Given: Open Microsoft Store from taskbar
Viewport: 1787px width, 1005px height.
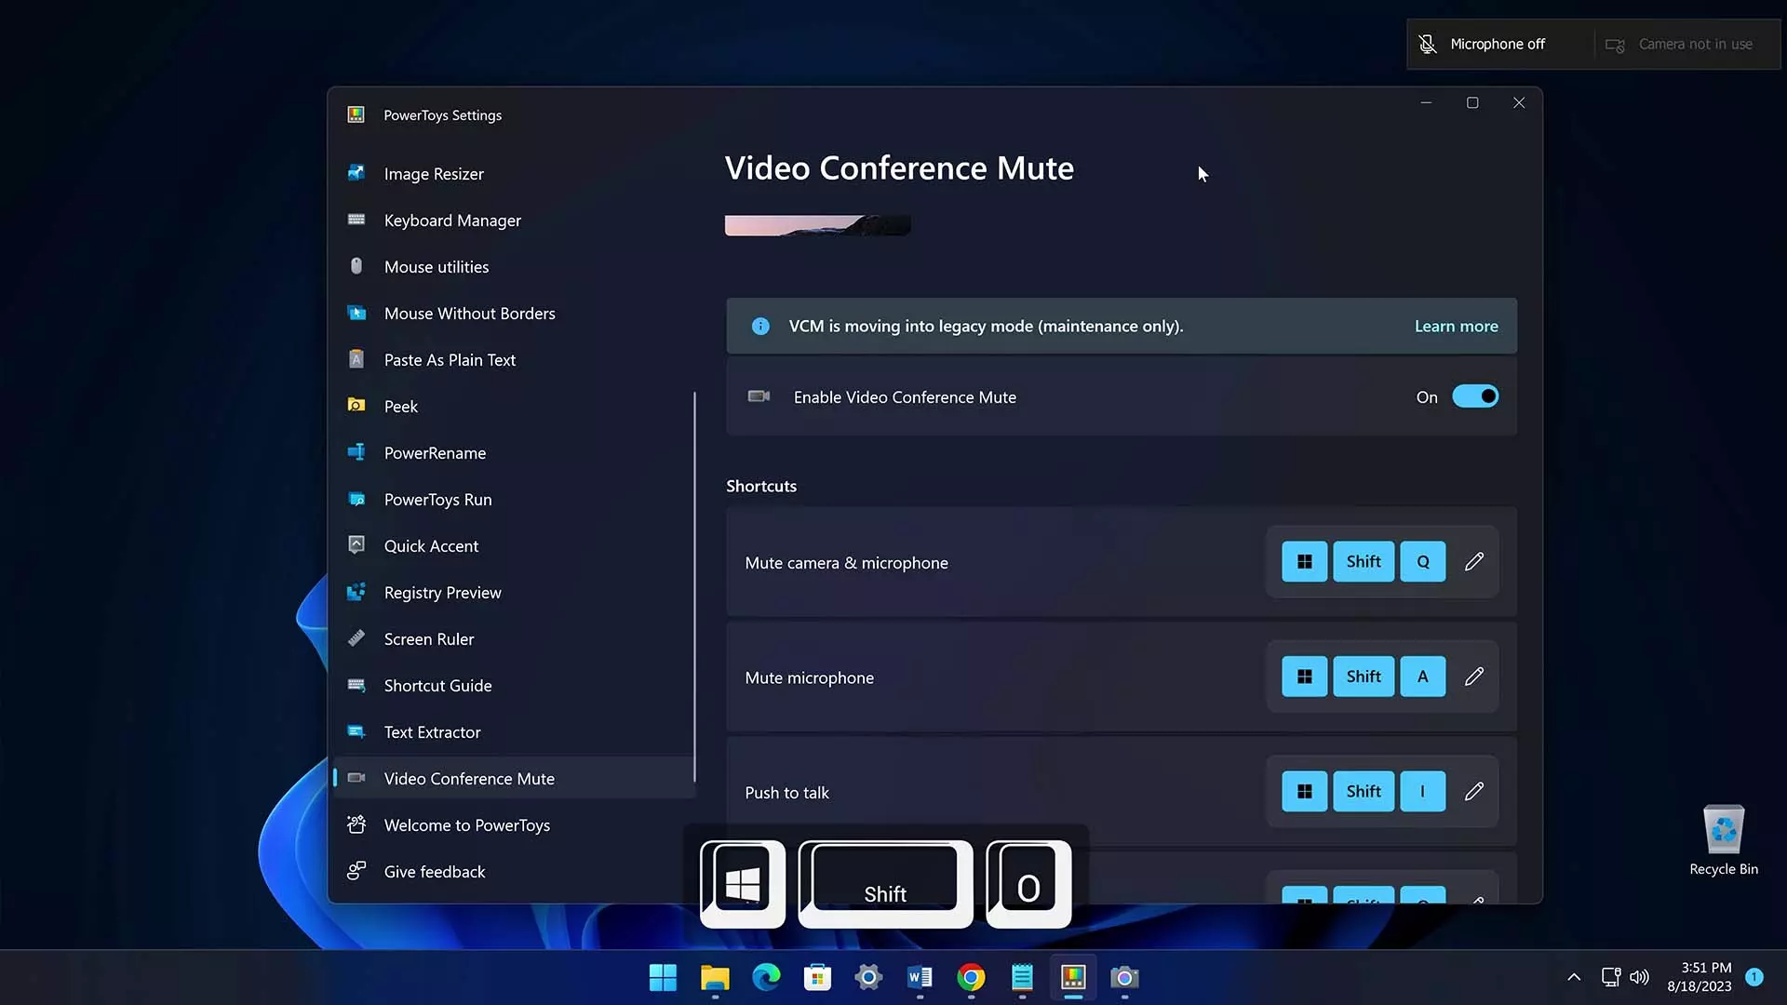Looking at the screenshot, I should (817, 978).
